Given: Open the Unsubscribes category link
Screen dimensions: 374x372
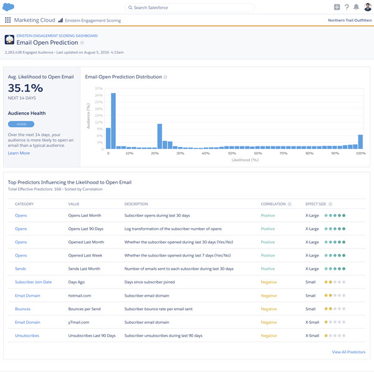Looking at the screenshot, I should click(x=27, y=336).
